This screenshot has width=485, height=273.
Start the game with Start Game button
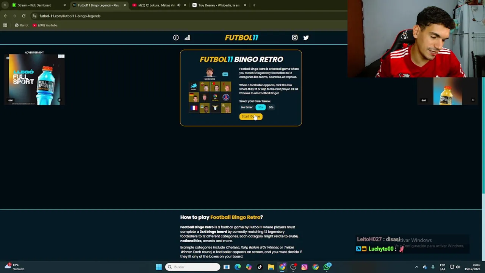[251, 116]
